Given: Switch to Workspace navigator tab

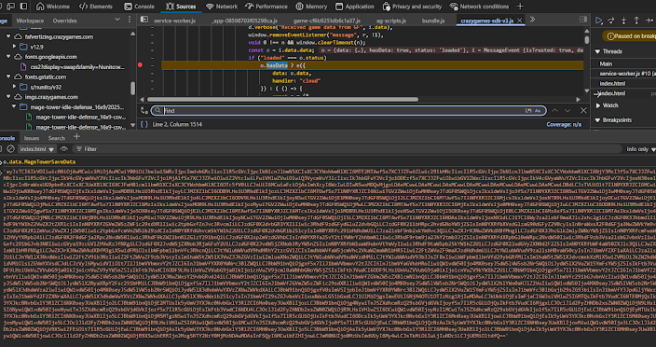Looking at the screenshot, I should 30,21.
